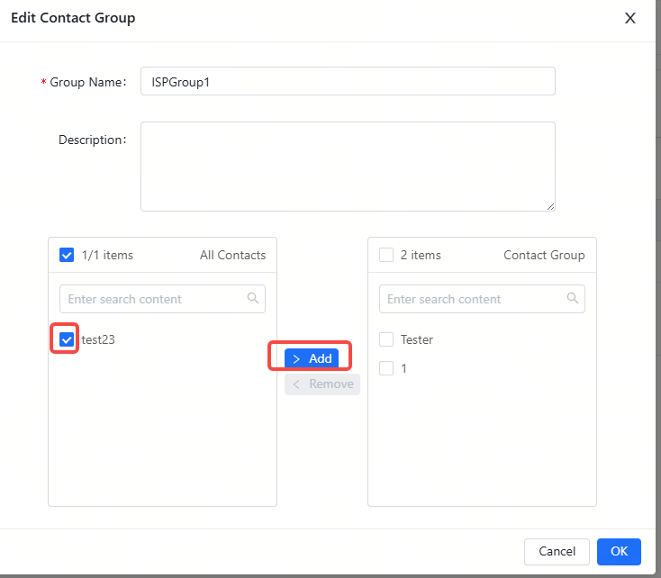This screenshot has width=661, height=578.
Task: Click the Tester entry in Contact Group
Action: pyautogui.click(x=417, y=339)
